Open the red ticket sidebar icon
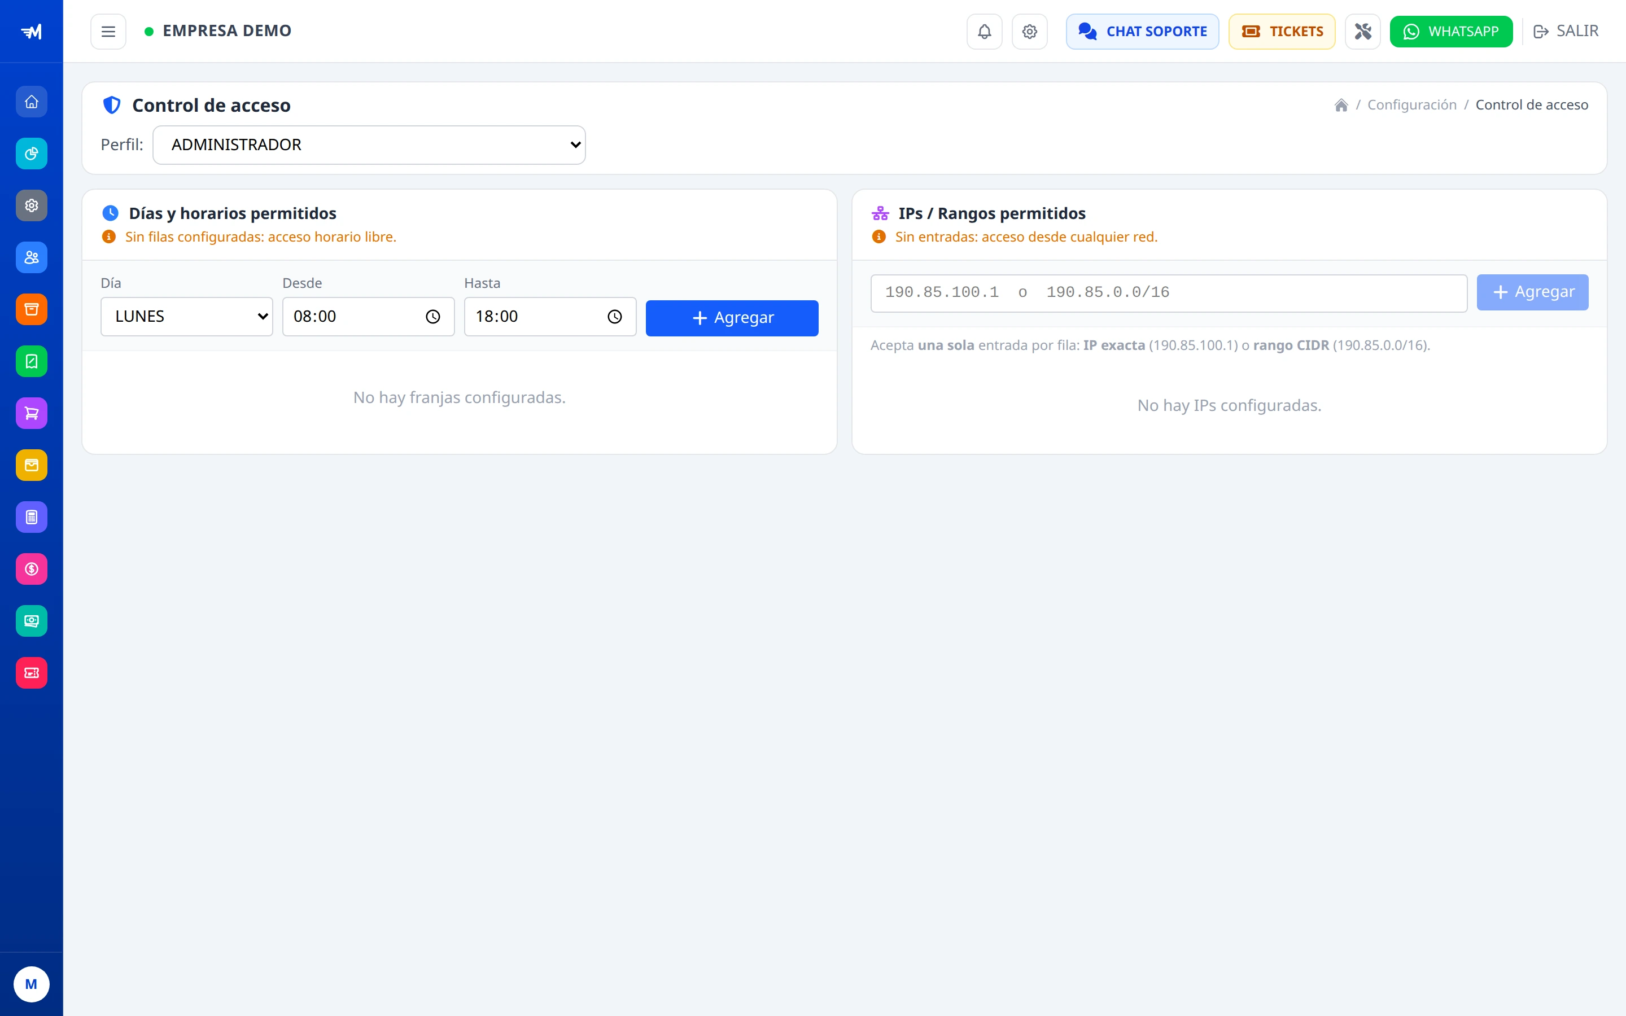Image resolution: width=1626 pixels, height=1016 pixels. pyautogui.click(x=32, y=673)
